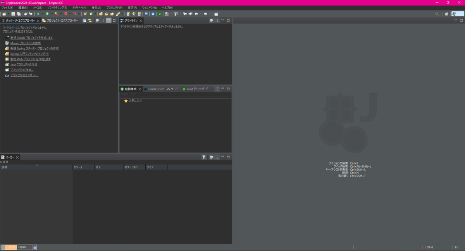
Task: Open dropdown arrow next to Stop icon
Action: [70, 14]
